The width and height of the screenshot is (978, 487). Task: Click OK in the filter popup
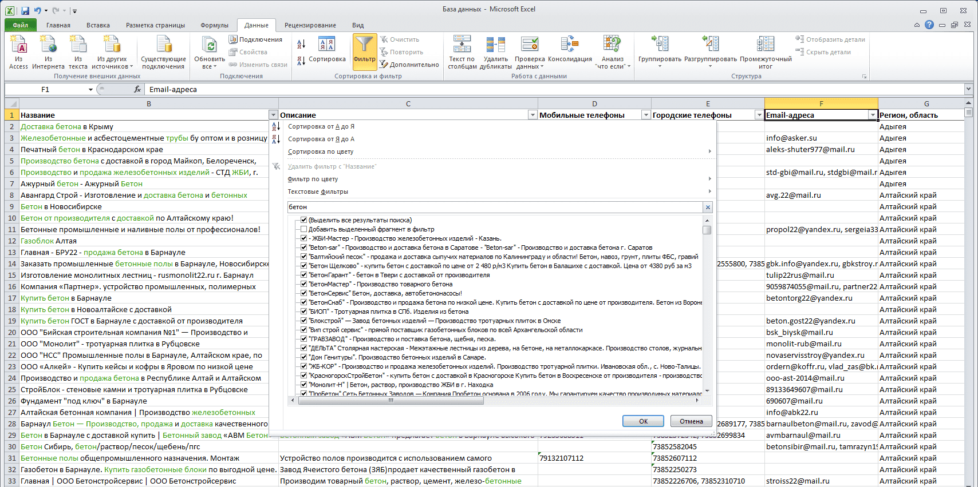pyautogui.click(x=643, y=421)
